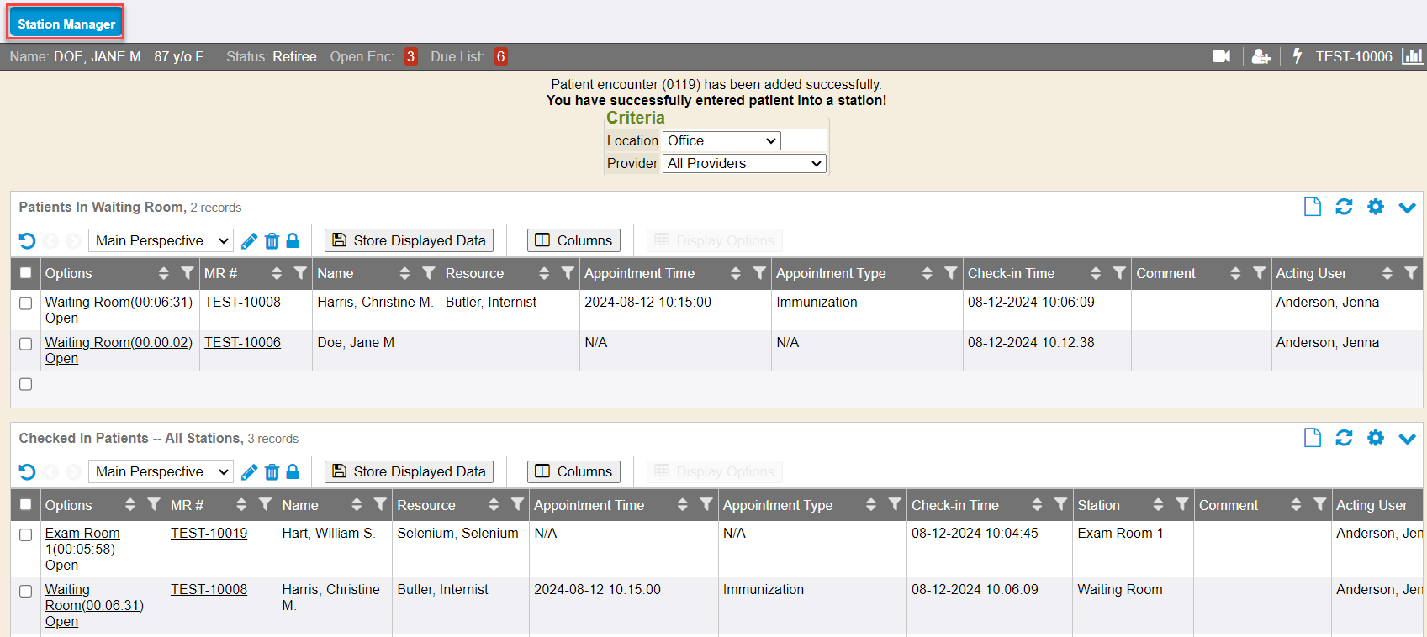Check the box for Harris, Christine M. waiting row

pyautogui.click(x=26, y=303)
